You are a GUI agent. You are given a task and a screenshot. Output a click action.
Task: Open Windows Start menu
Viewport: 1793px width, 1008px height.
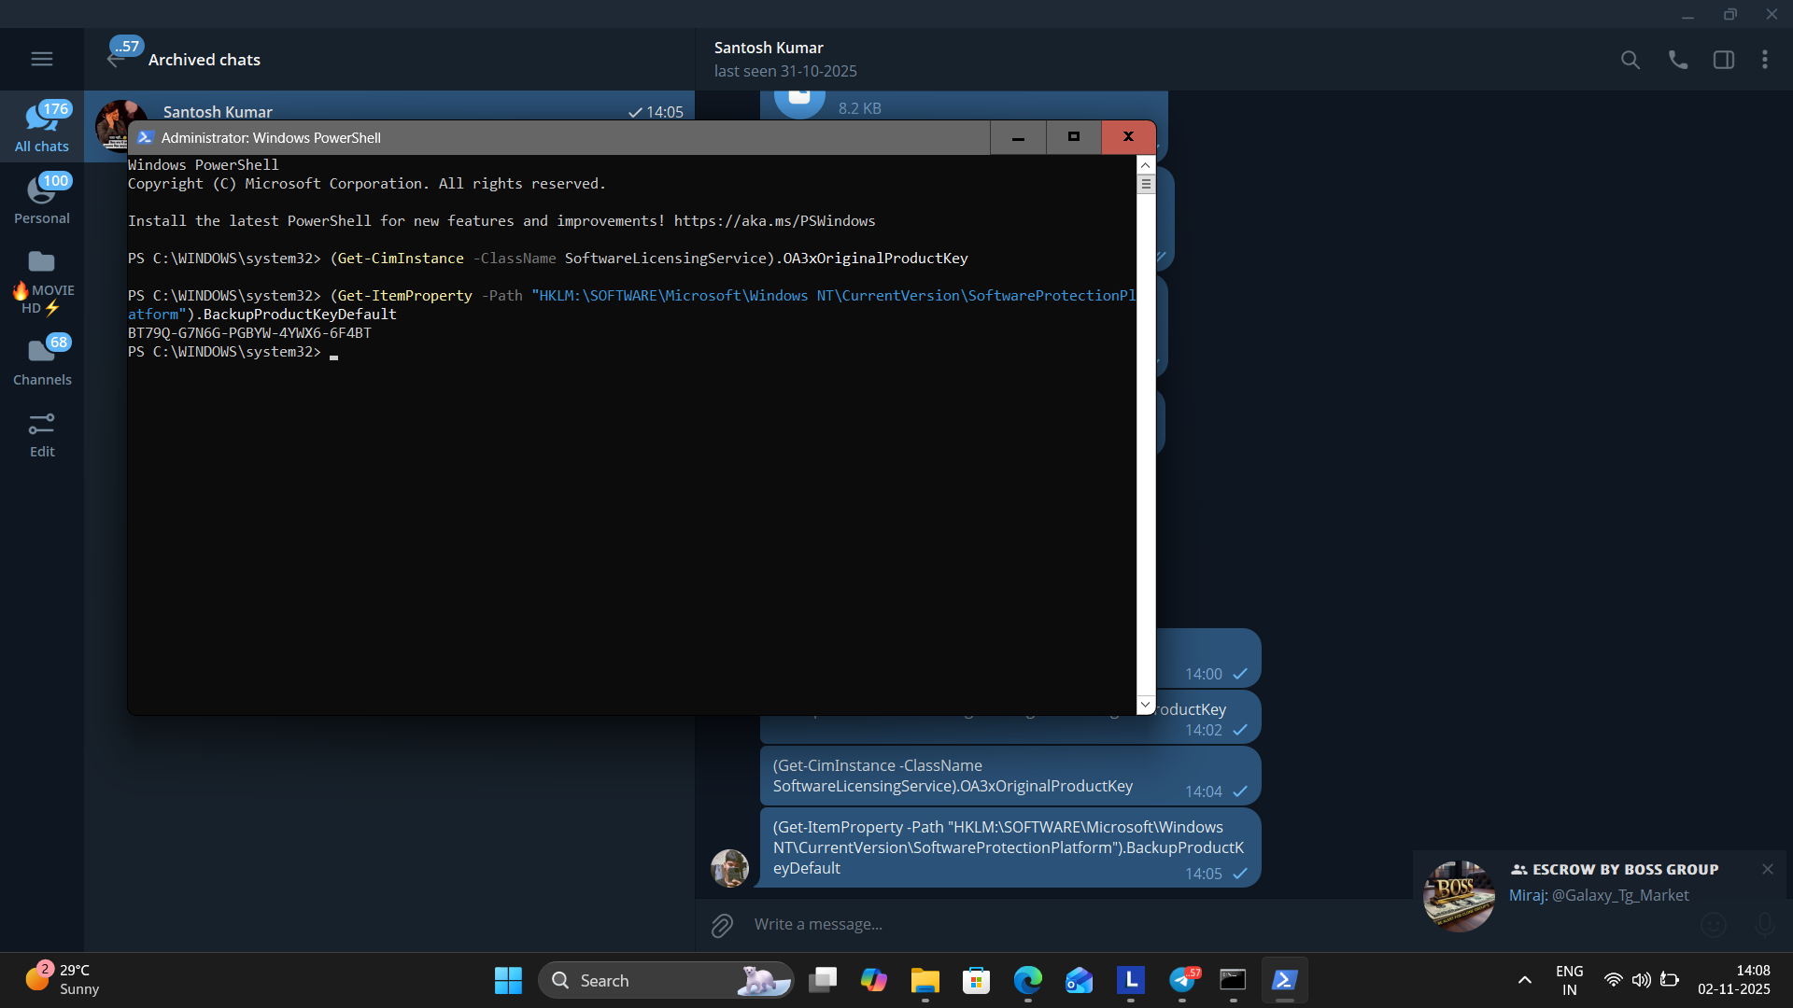tap(508, 980)
